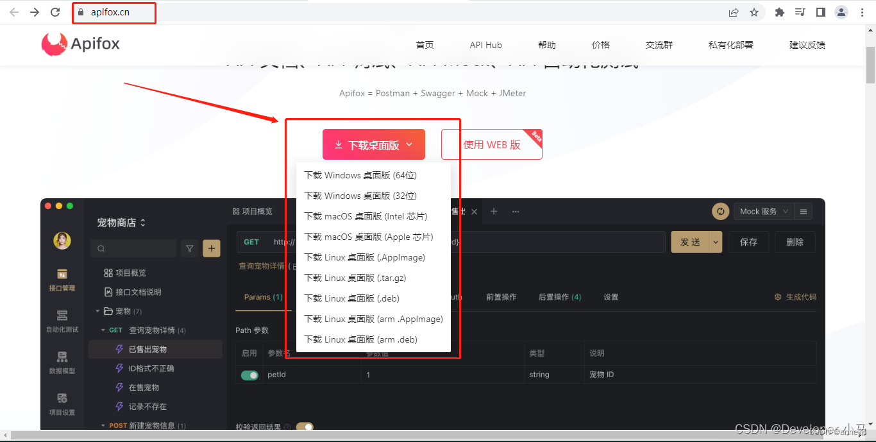Add a new tab with plus icon
Viewport: 876px width, 442px height.
[494, 211]
